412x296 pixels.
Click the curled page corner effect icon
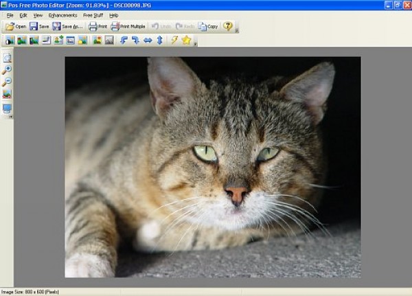tap(46, 41)
